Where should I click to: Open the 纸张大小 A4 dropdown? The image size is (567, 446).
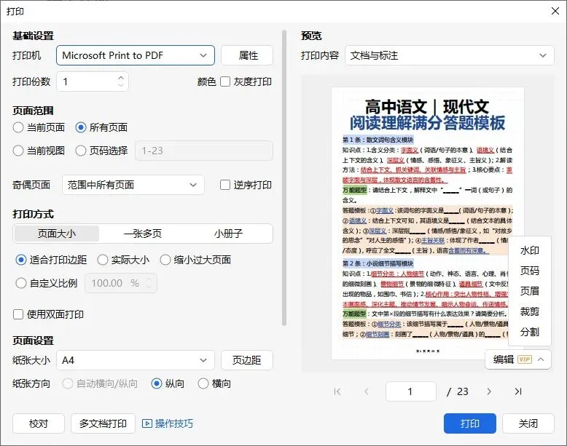coord(136,360)
